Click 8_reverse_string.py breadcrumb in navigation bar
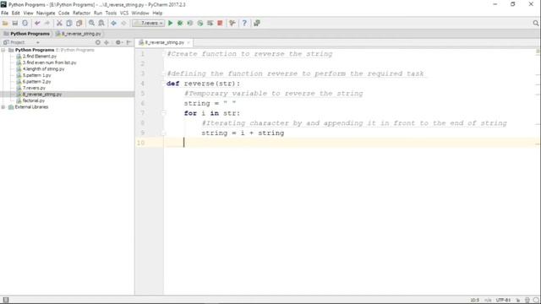 pos(79,34)
